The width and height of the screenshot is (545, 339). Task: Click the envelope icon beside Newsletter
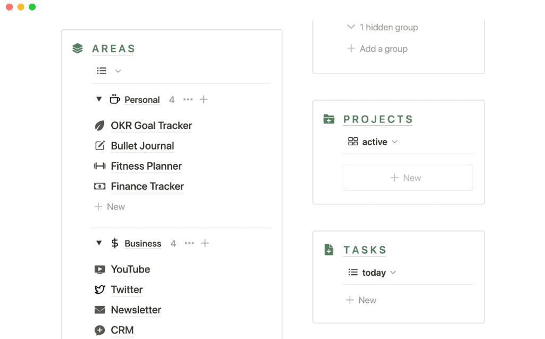pos(100,310)
